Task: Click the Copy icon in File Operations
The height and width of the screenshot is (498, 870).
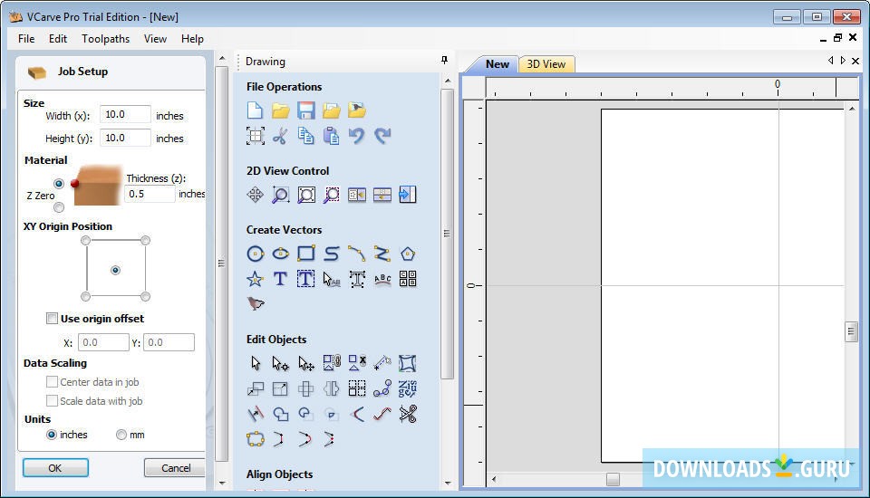Action: (x=305, y=136)
